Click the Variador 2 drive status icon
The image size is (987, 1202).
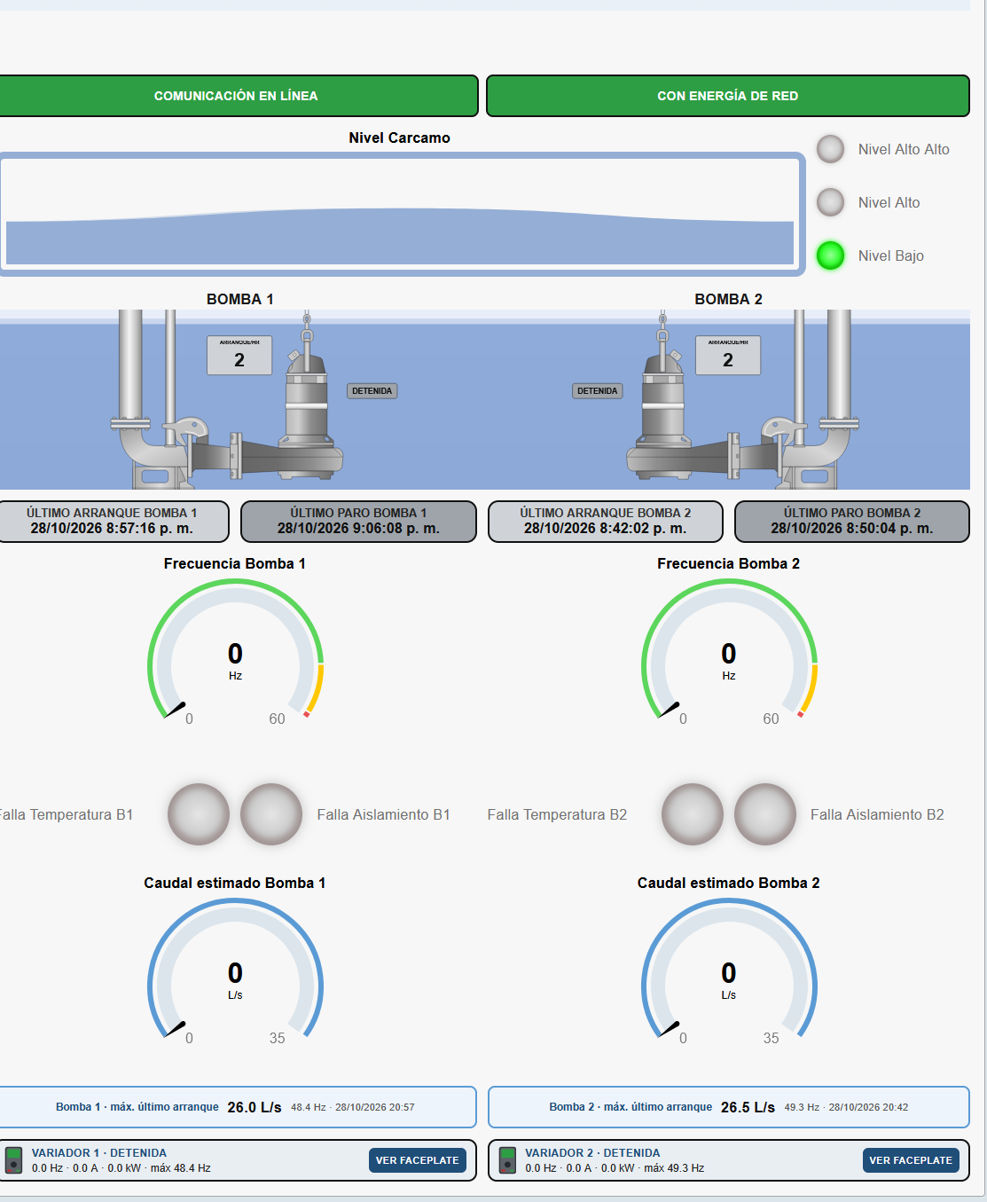click(506, 1160)
